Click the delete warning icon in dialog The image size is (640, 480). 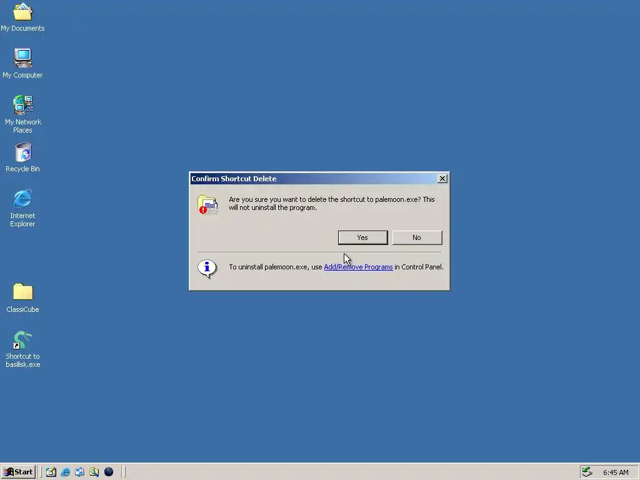click(x=207, y=204)
